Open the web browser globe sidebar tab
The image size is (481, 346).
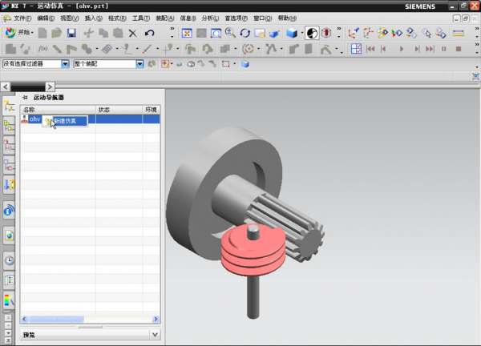(x=9, y=235)
